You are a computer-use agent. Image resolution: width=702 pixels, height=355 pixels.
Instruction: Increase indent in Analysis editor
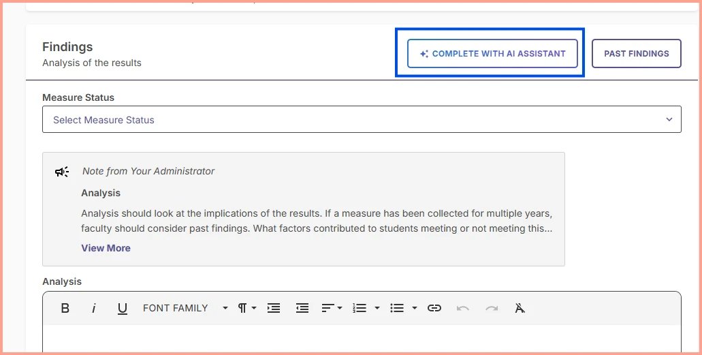pyautogui.click(x=274, y=308)
